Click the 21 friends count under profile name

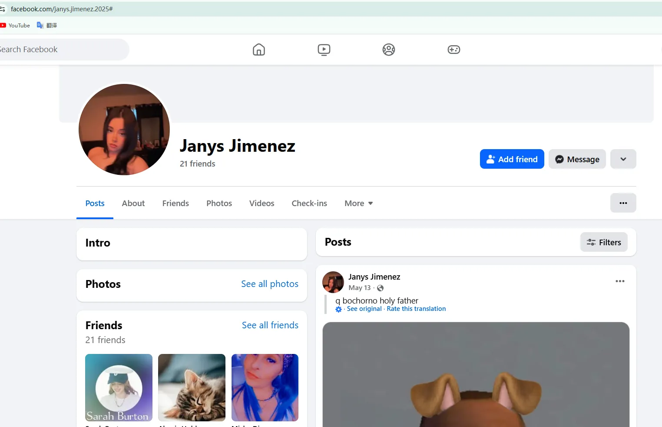pos(198,164)
